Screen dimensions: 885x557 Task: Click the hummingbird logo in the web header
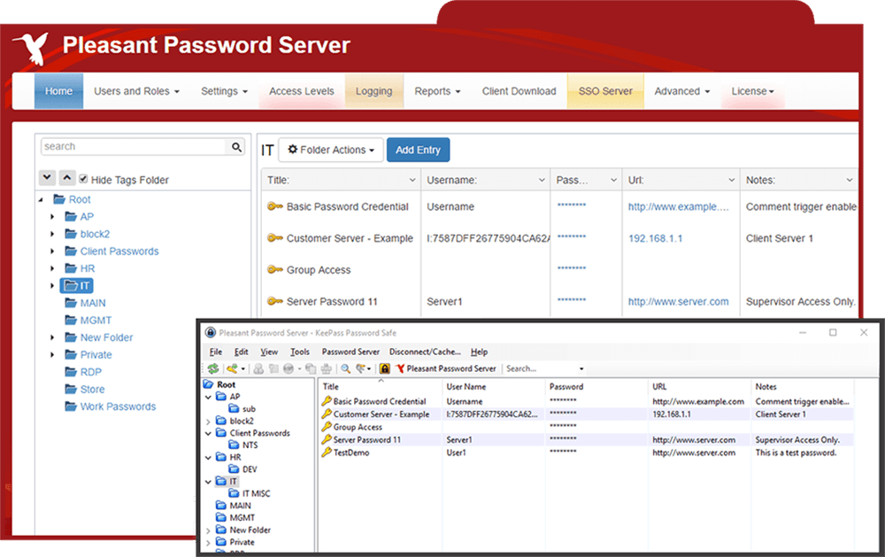[31, 48]
